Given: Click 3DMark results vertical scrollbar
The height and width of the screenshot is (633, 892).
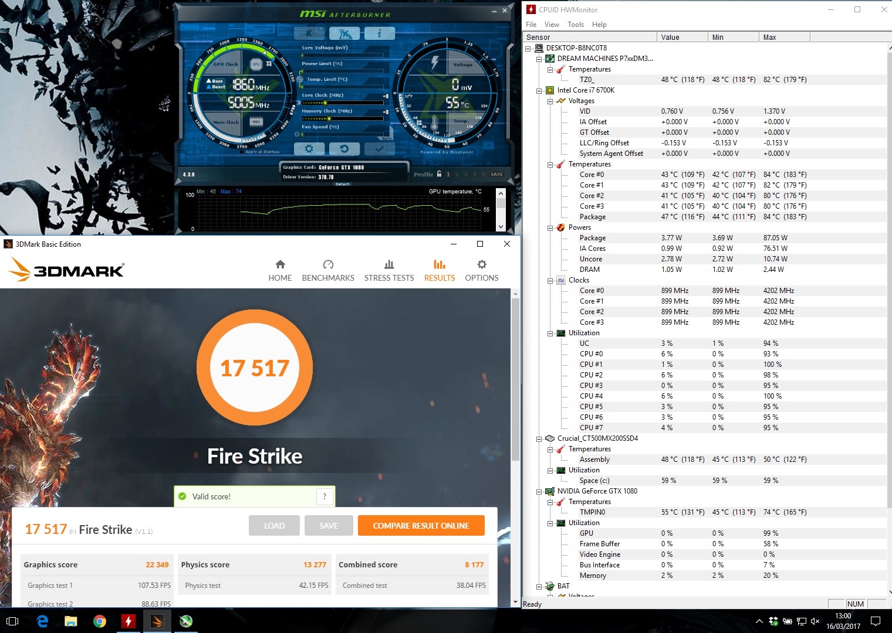Looking at the screenshot, I should [515, 380].
